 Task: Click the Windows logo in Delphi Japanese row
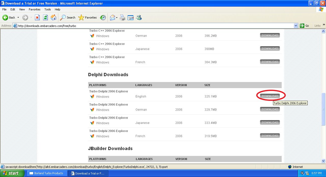92,123
